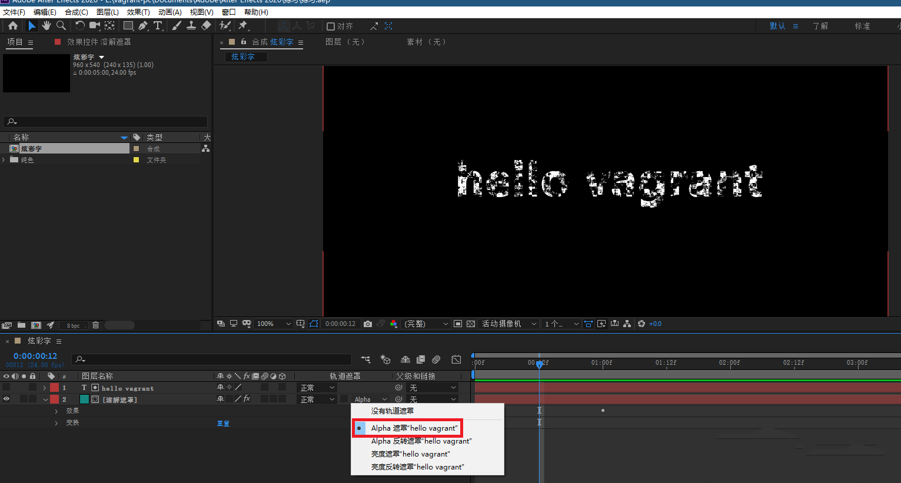Select the Selection arrow tool

click(32, 26)
